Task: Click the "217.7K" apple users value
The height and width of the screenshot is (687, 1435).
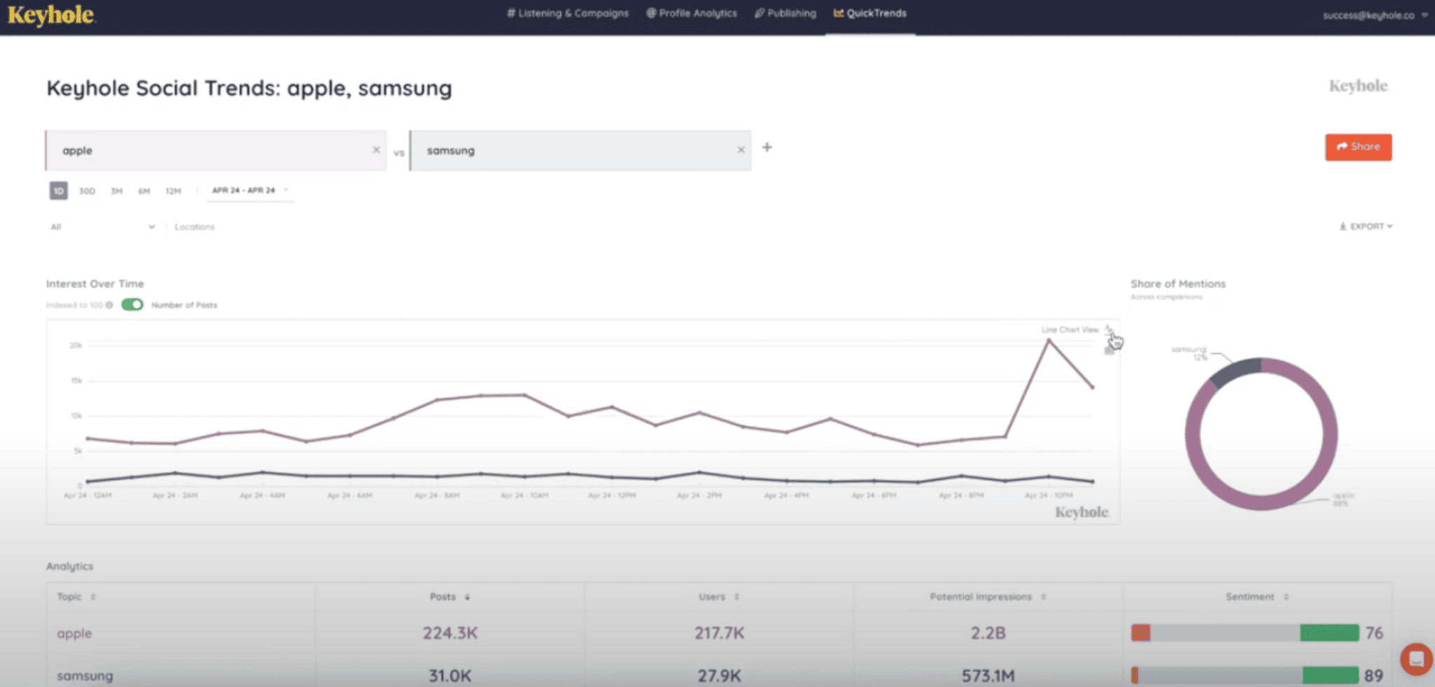Action: coord(719,633)
